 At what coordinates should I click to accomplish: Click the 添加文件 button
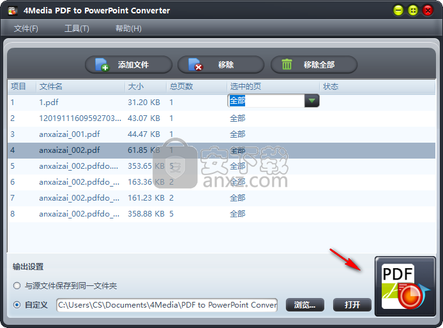[x=128, y=64]
